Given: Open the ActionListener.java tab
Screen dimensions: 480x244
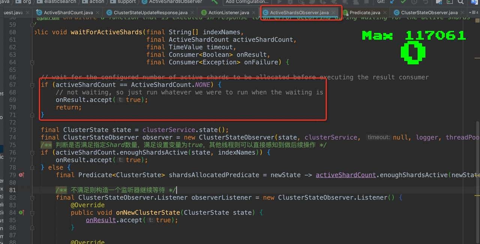Looking at the screenshot, I should 228,12.
